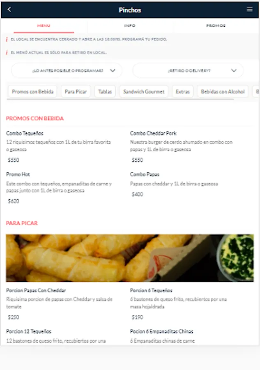Viewport: 260px width, 370px height.
Task: Click the category bar horizontal scrollbar
Action: pos(120,99)
